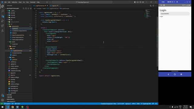Click the screenshot camera icon in Live window

click(x=168, y=2)
